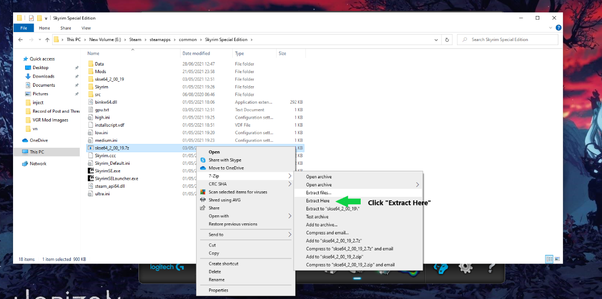Go up one folder level arrow

(47, 40)
